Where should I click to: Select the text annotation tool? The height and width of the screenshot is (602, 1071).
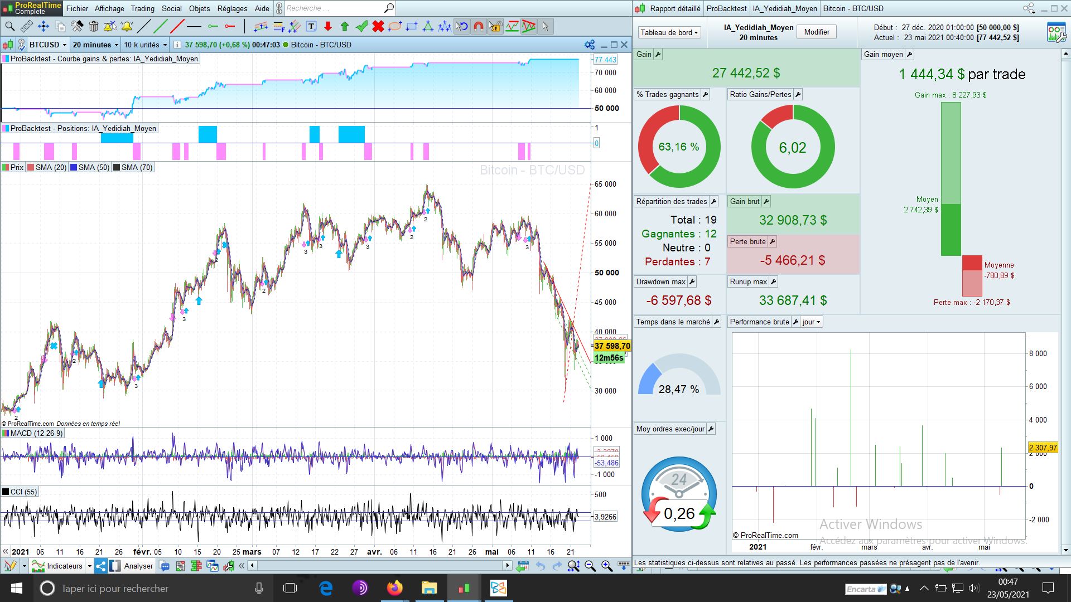click(x=311, y=26)
